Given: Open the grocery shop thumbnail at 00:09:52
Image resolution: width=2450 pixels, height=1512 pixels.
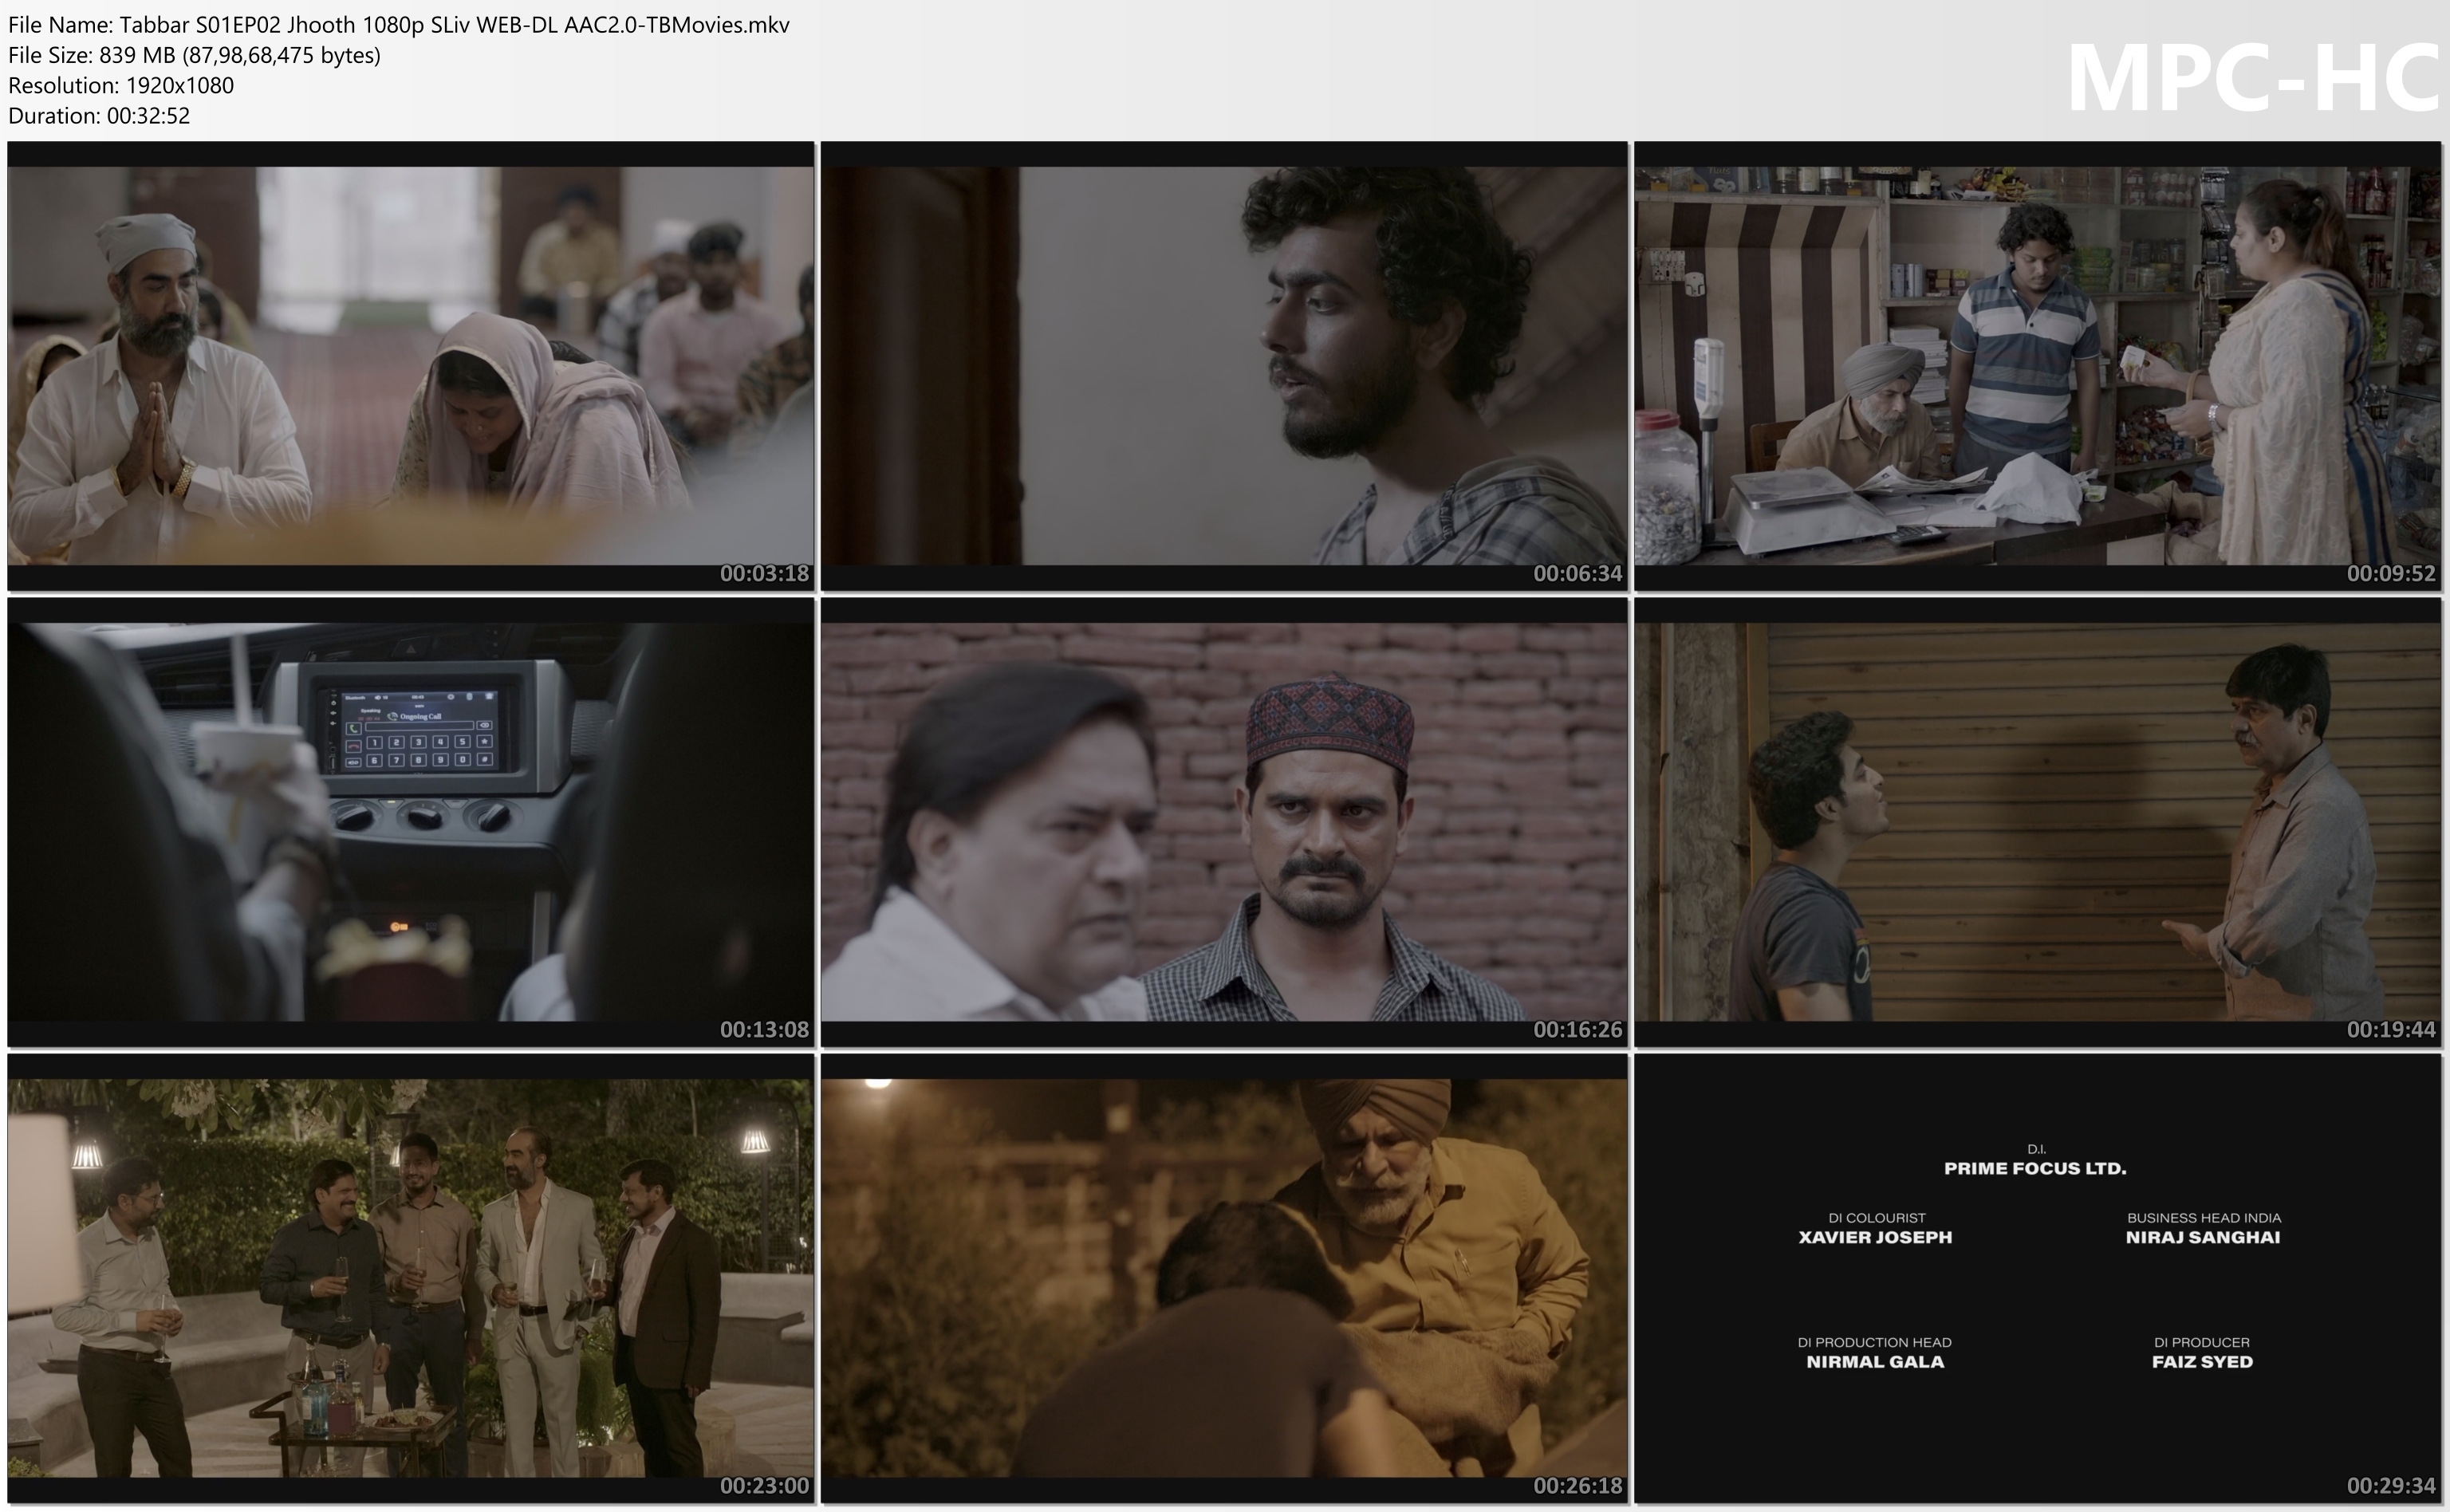Looking at the screenshot, I should 2038,366.
